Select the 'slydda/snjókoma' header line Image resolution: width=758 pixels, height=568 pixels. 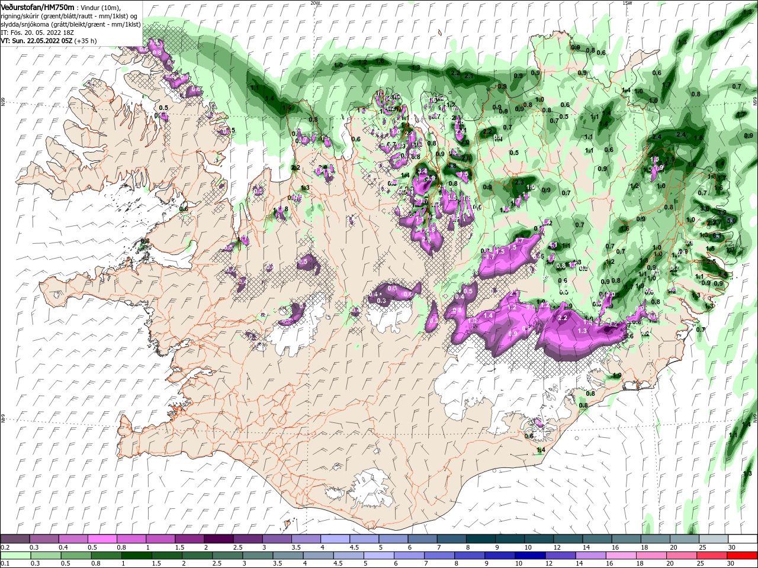(70, 24)
